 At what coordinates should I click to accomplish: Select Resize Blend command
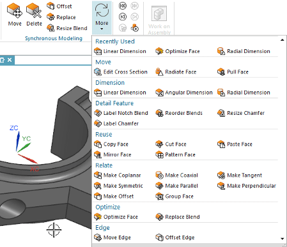(x=67, y=28)
